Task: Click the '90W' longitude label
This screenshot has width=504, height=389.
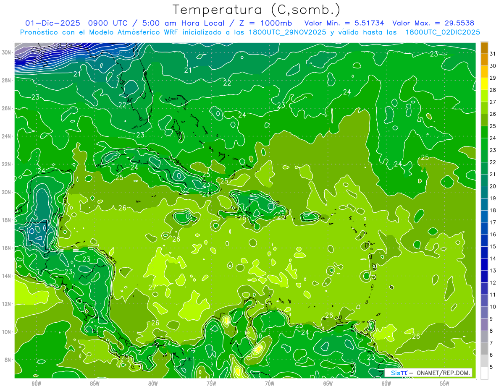Action: [36, 384]
